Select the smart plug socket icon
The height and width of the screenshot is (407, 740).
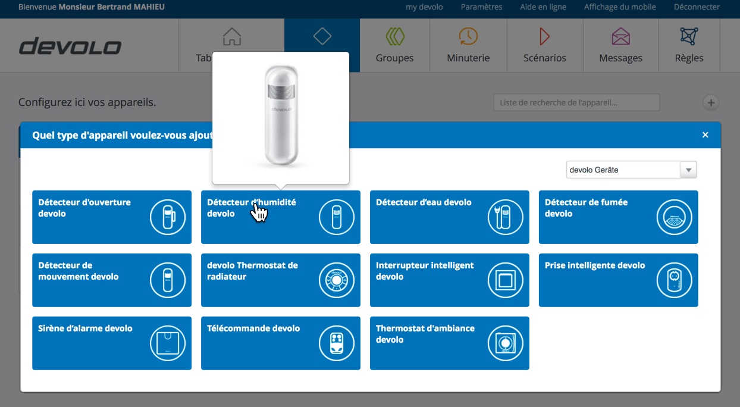click(x=675, y=280)
